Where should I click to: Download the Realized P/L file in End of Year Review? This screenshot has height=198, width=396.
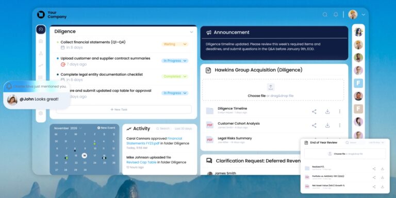(x=383, y=169)
